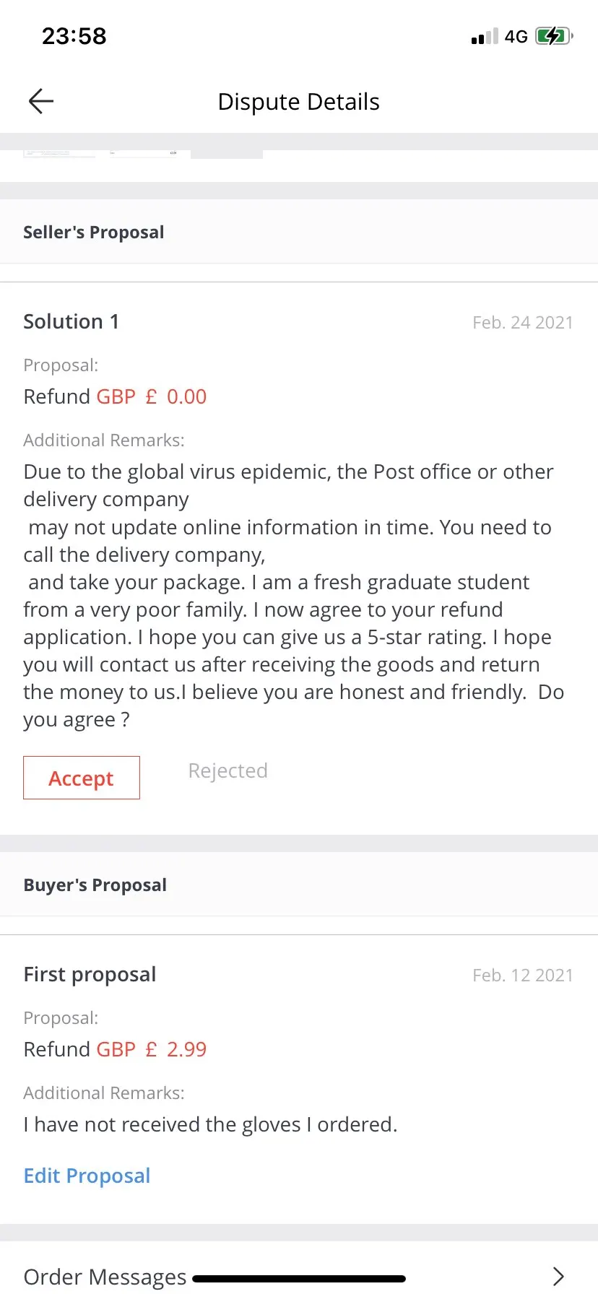Tap the First proposal heading

click(90, 974)
